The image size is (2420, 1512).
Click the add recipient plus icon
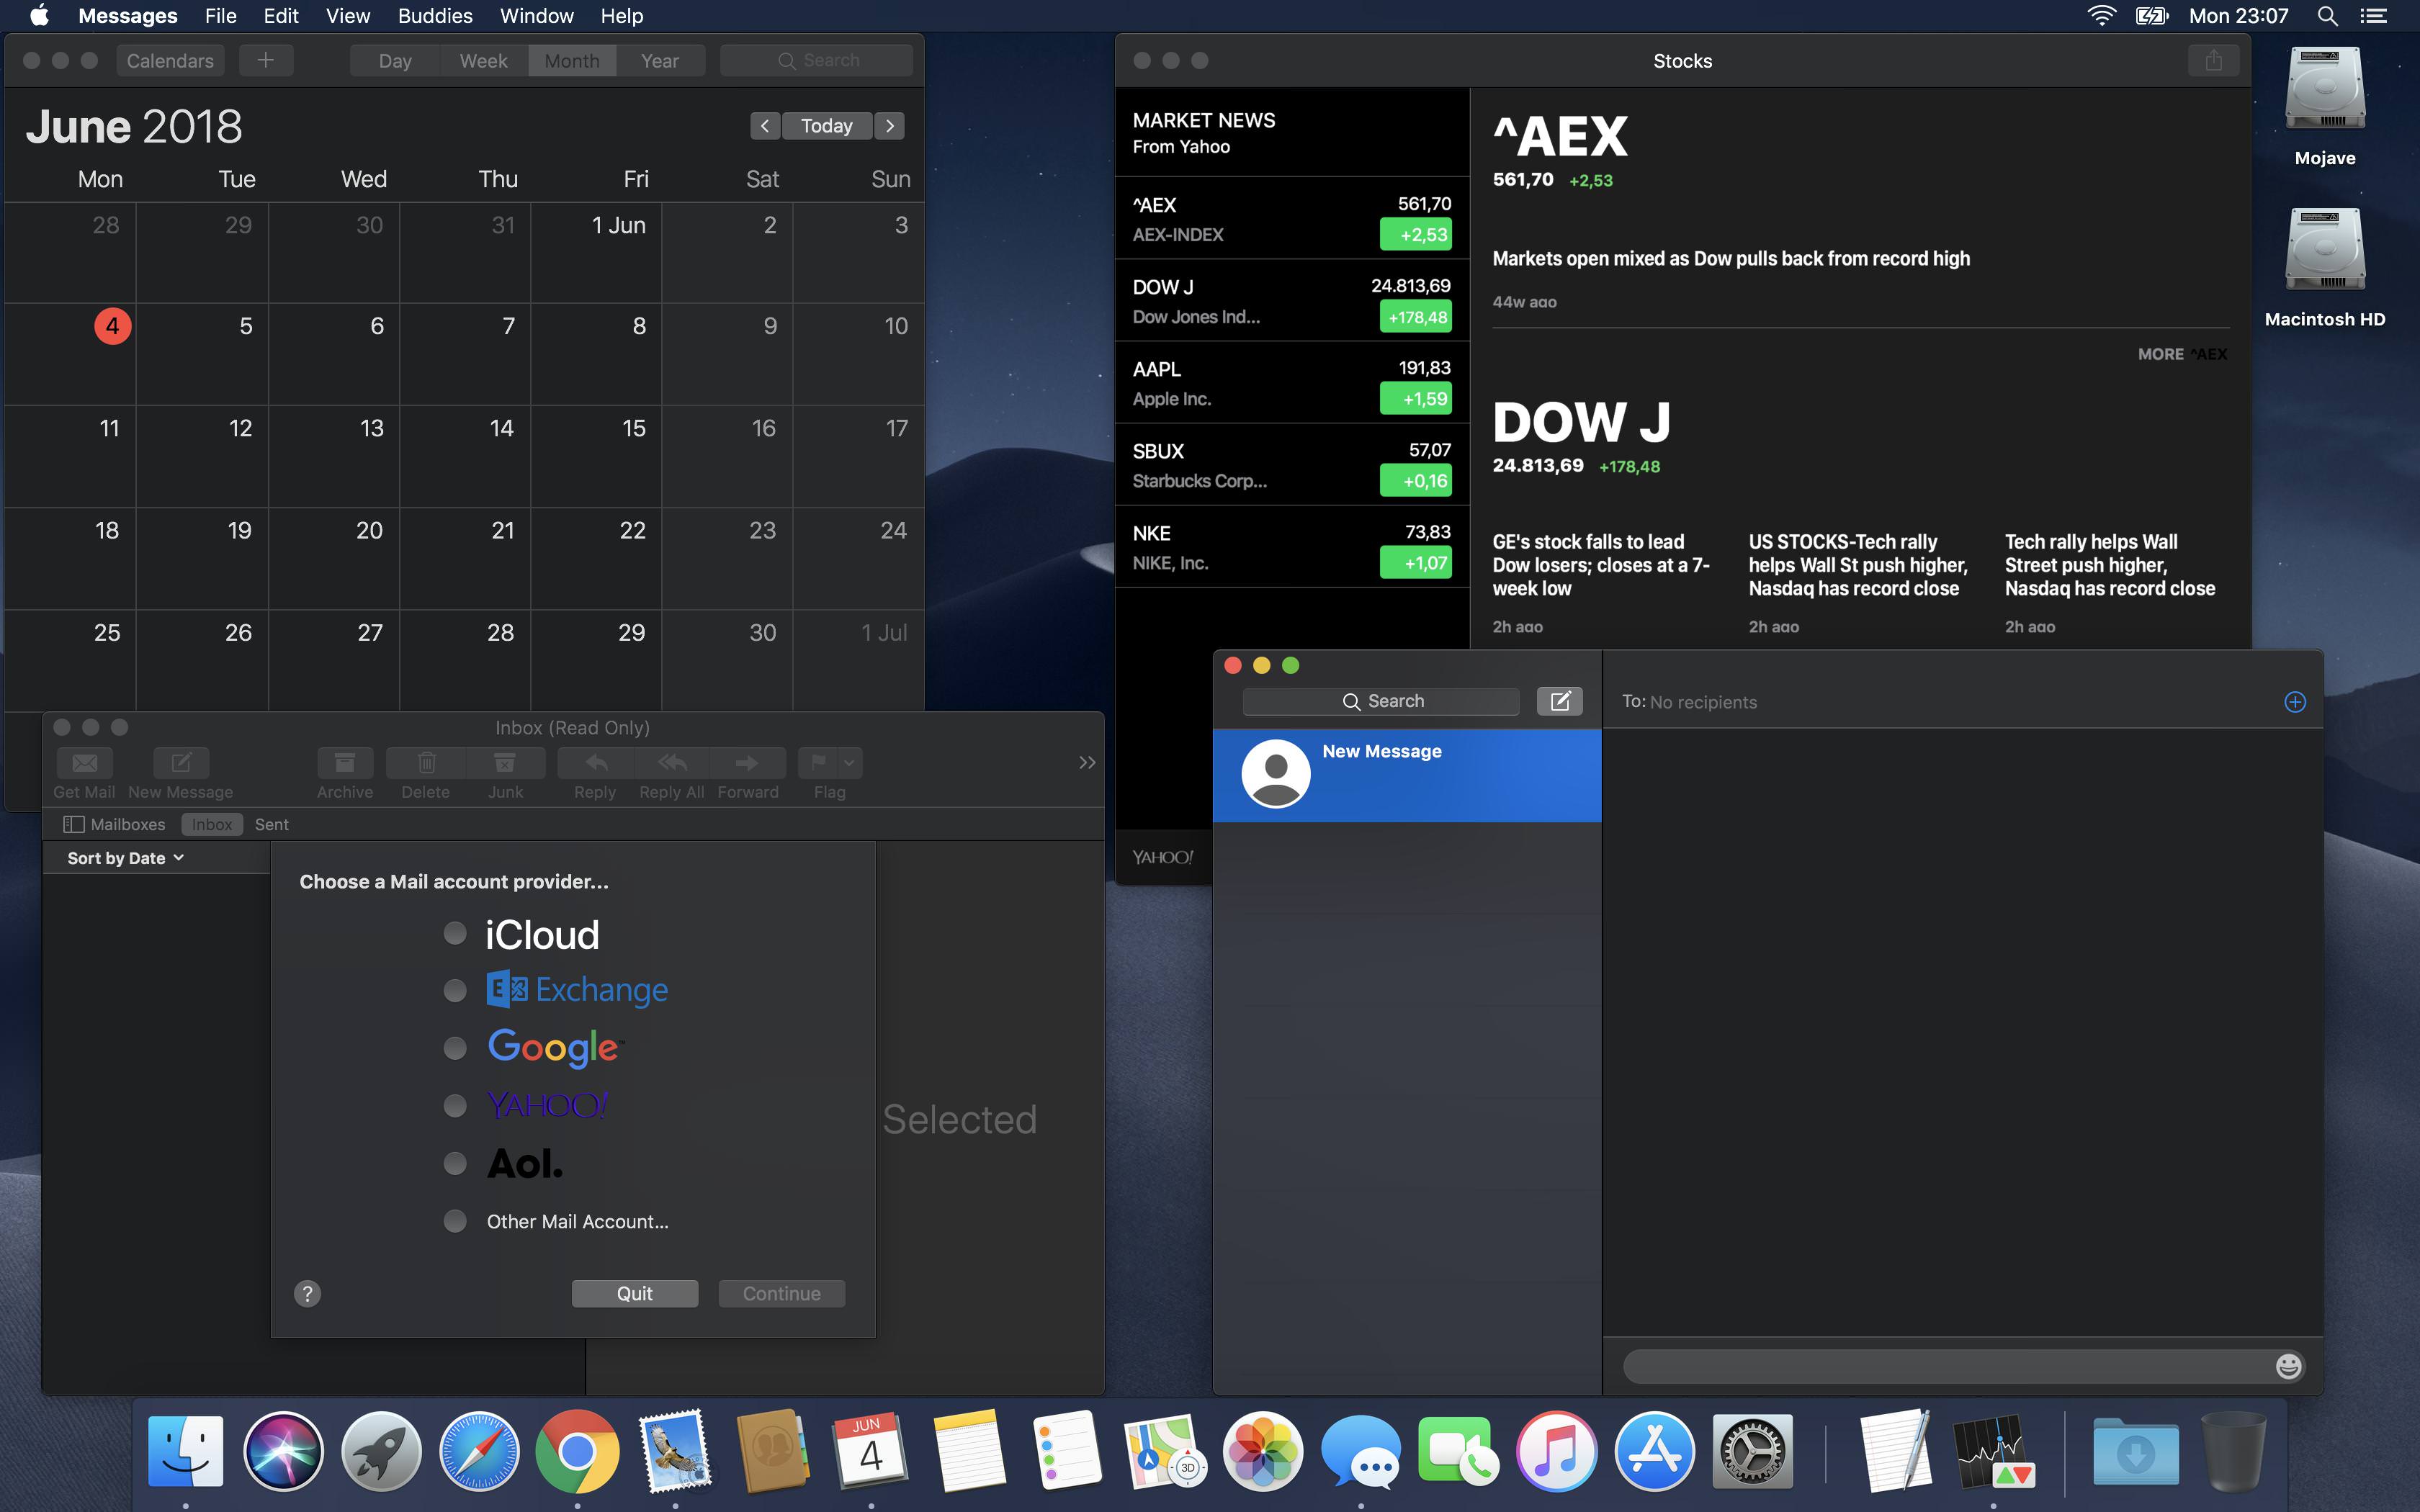tap(2295, 702)
